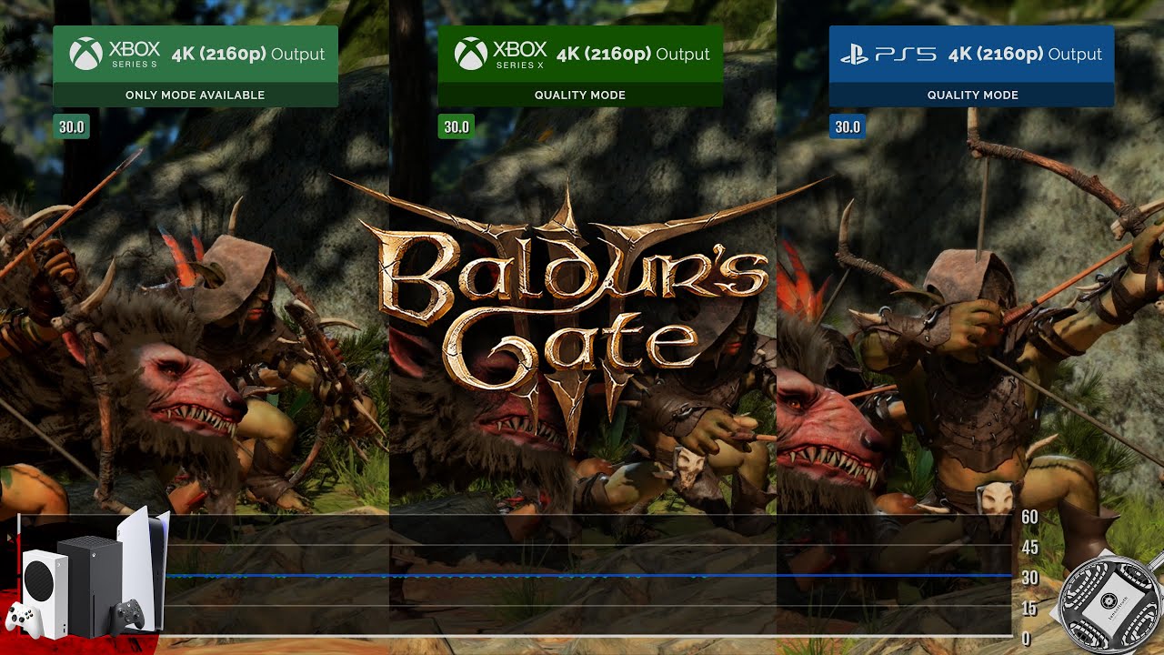Click the Series S "4K (2160p) Output" text
The height and width of the screenshot is (655, 1164).
point(248,54)
